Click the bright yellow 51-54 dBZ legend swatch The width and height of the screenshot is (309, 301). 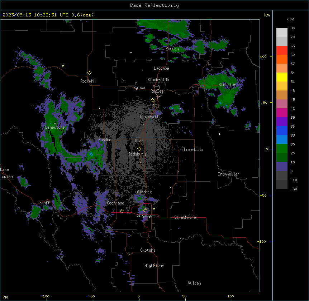click(x=282, y=77)
